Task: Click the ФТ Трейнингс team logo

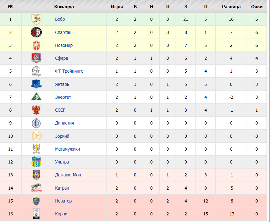Action: click(x=36, y=71)
